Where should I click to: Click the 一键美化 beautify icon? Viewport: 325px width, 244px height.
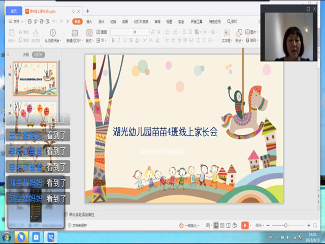coord(181,225)
